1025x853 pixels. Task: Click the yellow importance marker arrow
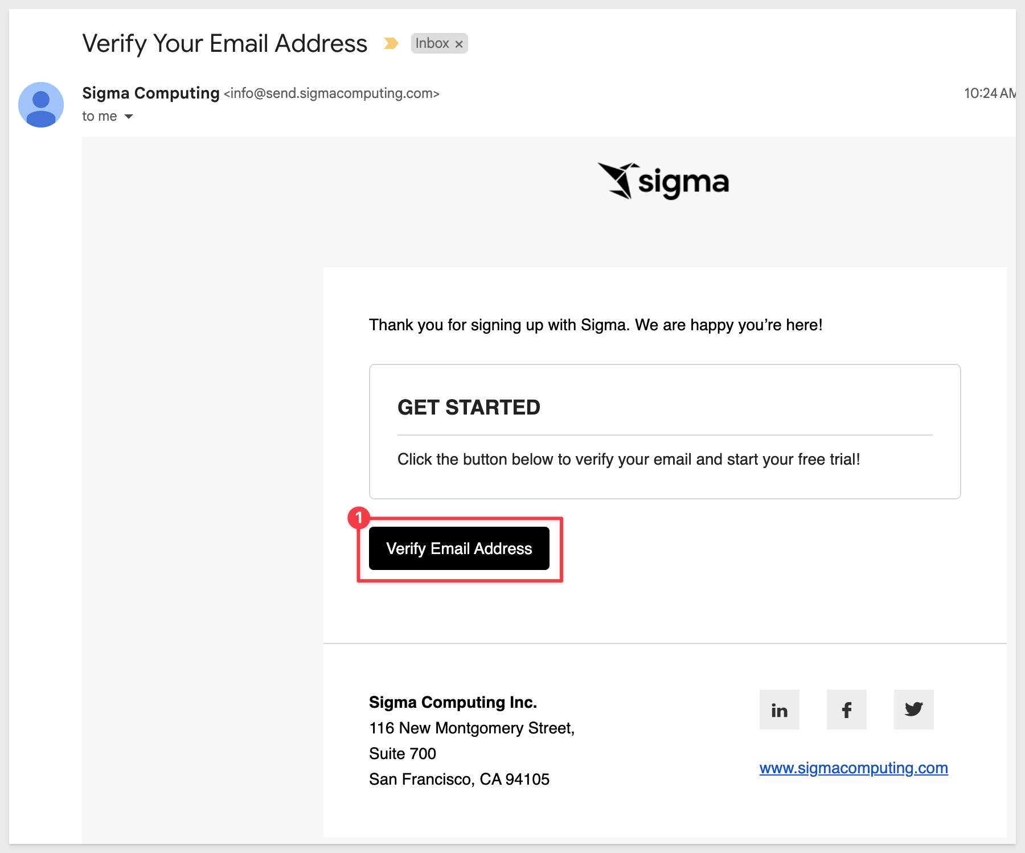point(391,43)
